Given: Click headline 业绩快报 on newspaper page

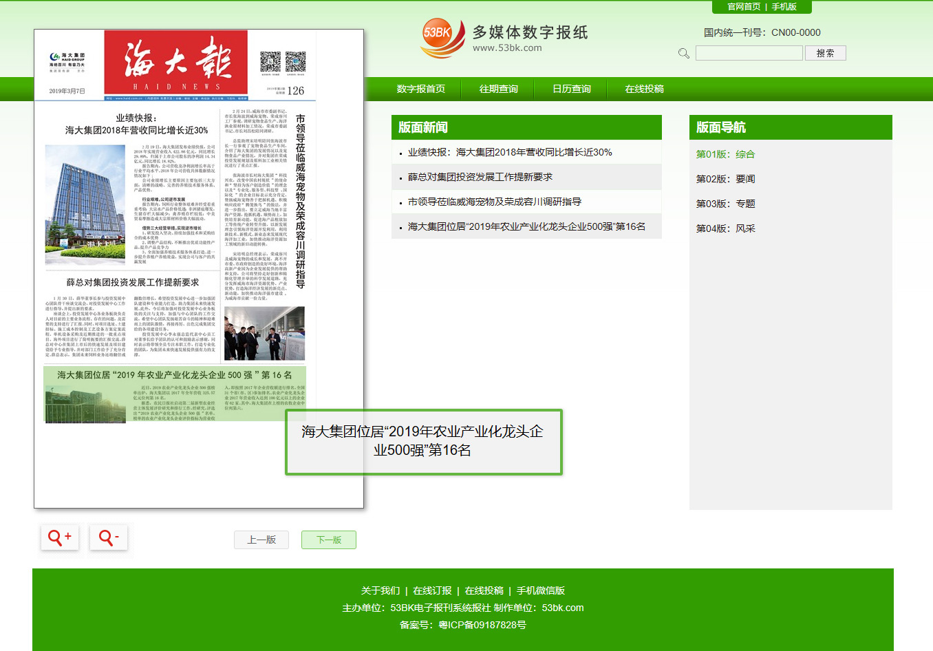Looking at the screenshot, I should [x=136, y=124].
